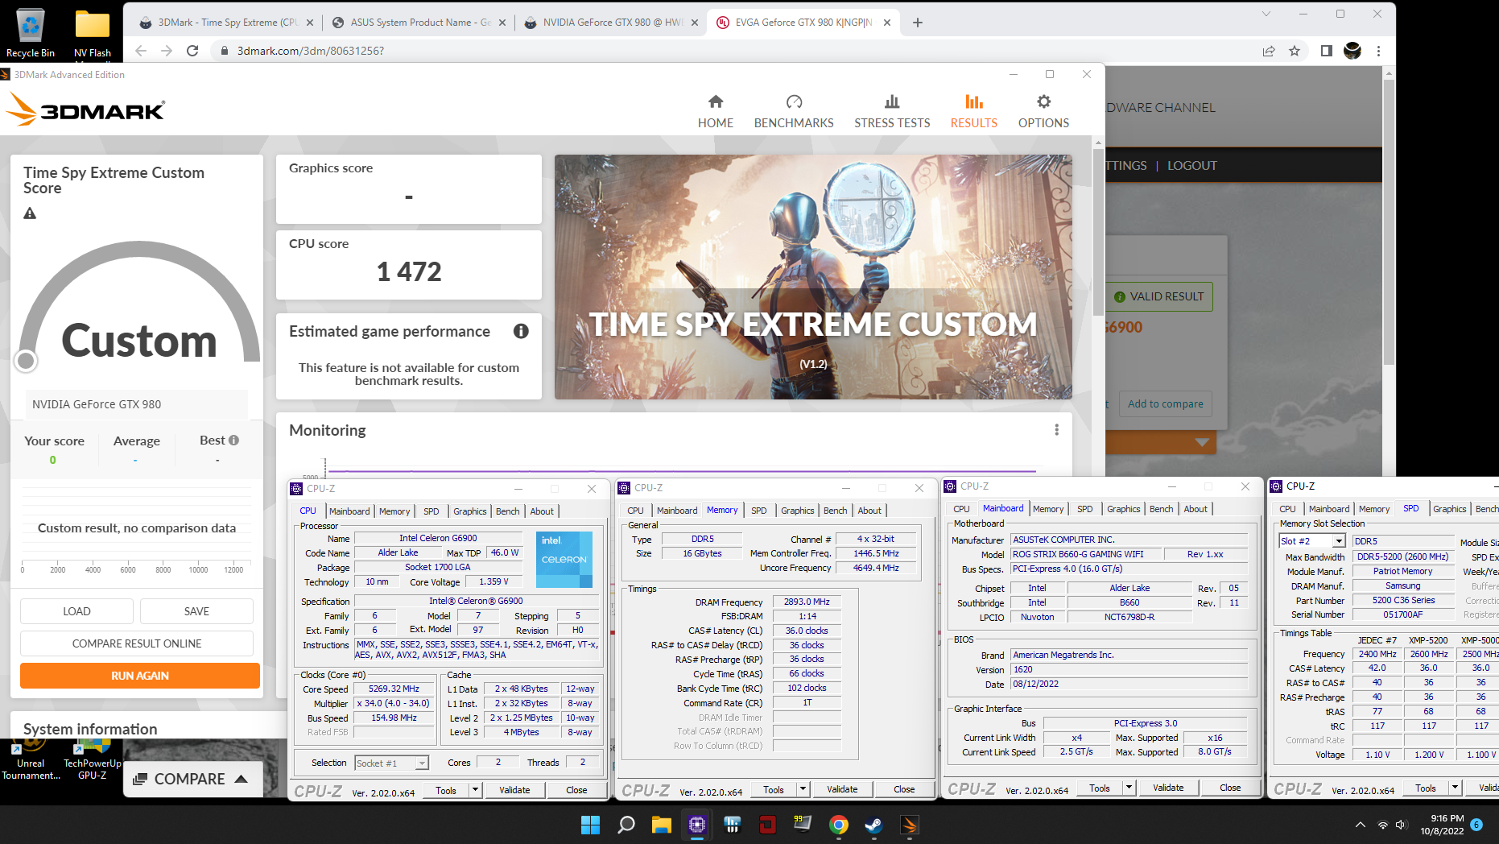The width and height of the screenshot is (1499, 844).
Task: Open the NV Flash desktop folder
Action: (93, 33)
